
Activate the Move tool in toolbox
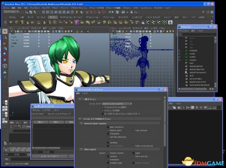[5, 49]
